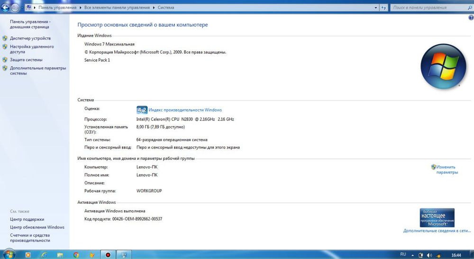Open 'Индекс производительности Windows' link
Viewport: 474px width, 259px height.
pyautogui.click(x=185, y=110)
